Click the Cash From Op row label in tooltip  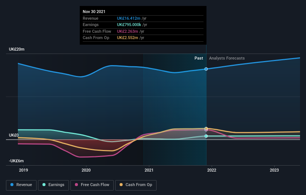(x=96, y=38)
